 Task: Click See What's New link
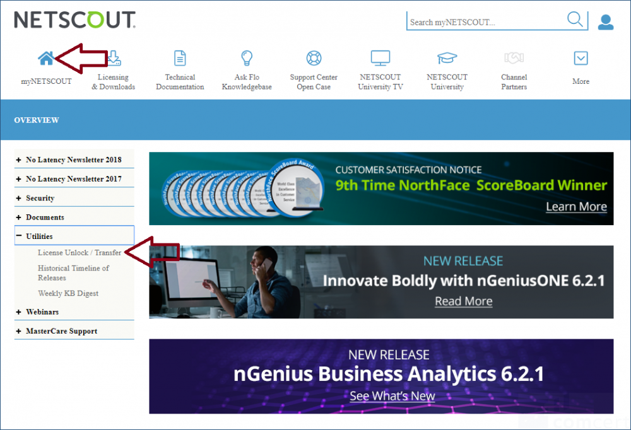[x=392, y=396]
